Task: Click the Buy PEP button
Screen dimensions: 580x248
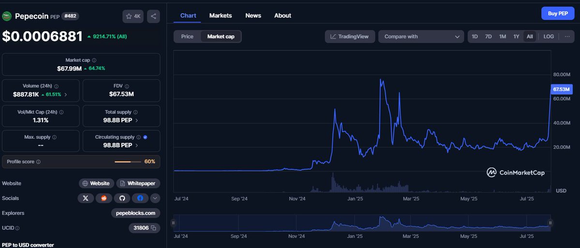Action: pos(558,14)
